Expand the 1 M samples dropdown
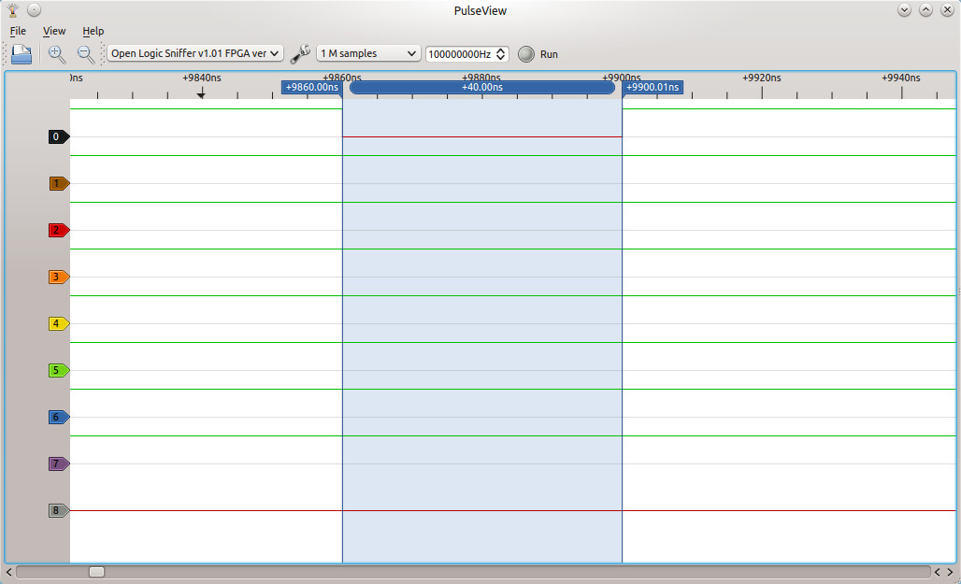This screenshot has width=961, height=584. pos(368,54)
